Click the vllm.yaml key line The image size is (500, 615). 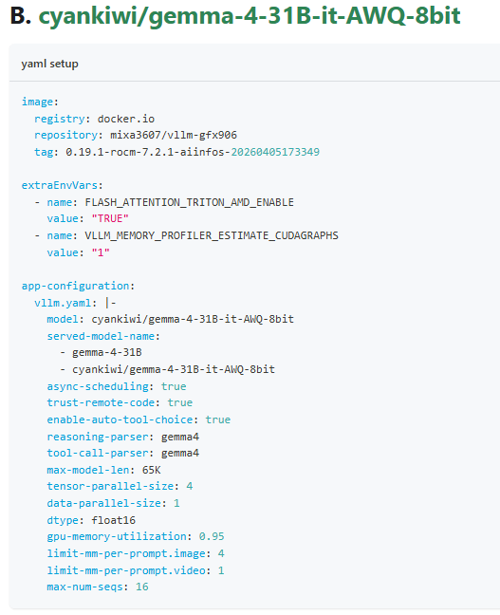coord(75,303)
